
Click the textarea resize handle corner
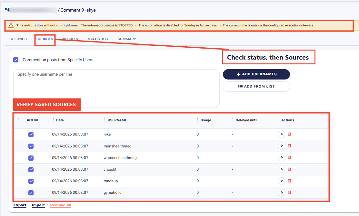click(x=217, y=106)
